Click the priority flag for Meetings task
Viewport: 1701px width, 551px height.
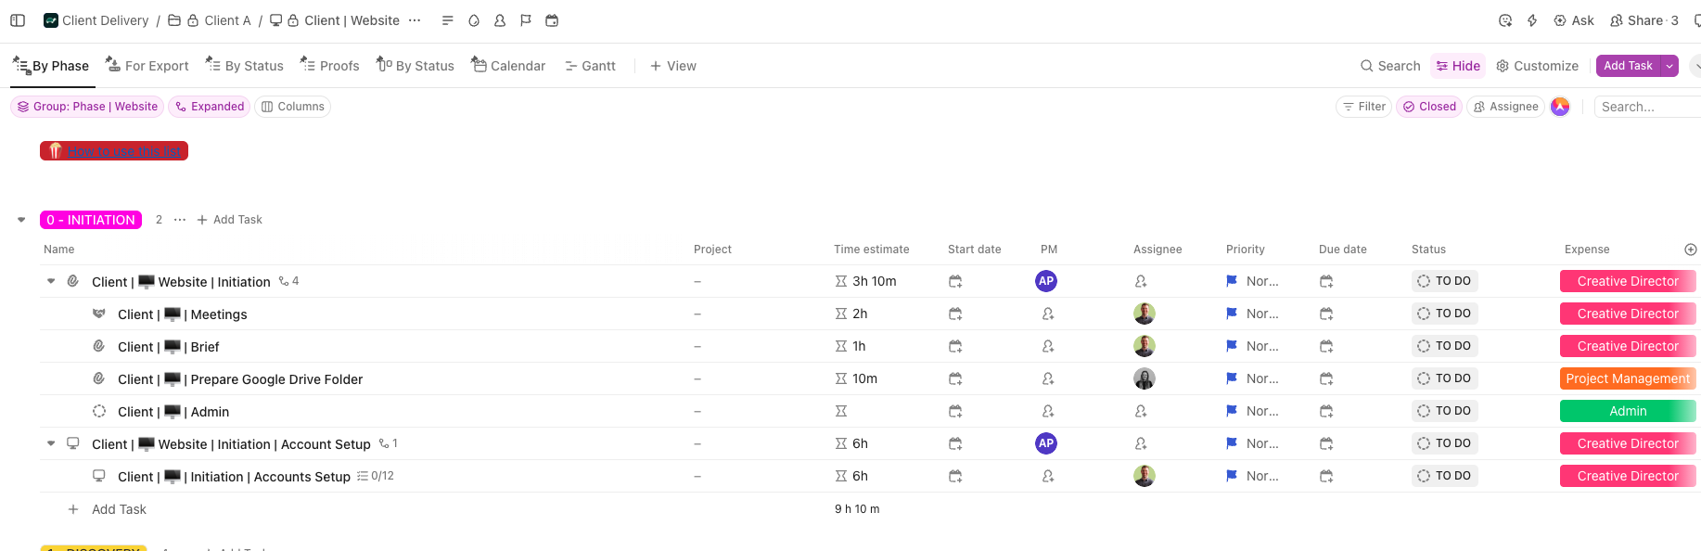tap(1232, 314)
